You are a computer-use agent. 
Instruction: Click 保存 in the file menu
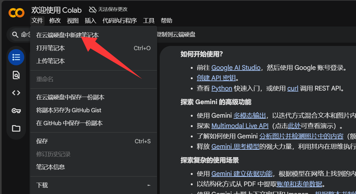pos(41,141)
